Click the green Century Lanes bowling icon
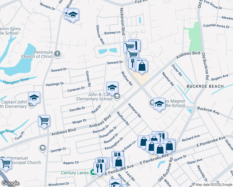This screenshot has width=233, height=187. click(x=93, y=172)
